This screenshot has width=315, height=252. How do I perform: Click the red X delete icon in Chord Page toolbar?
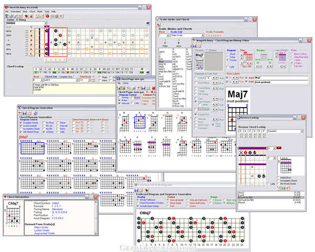153,88
